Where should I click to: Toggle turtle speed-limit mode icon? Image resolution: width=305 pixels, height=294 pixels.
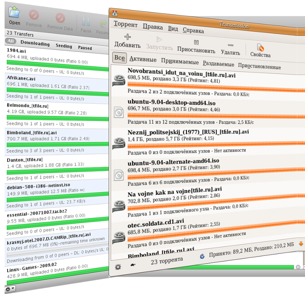(x=133, y=265)
